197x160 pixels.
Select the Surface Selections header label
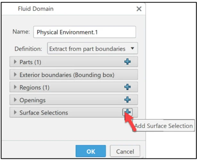point(44,113)
